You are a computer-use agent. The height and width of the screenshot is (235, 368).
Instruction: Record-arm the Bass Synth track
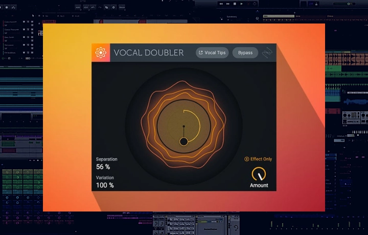coord(24,37)
